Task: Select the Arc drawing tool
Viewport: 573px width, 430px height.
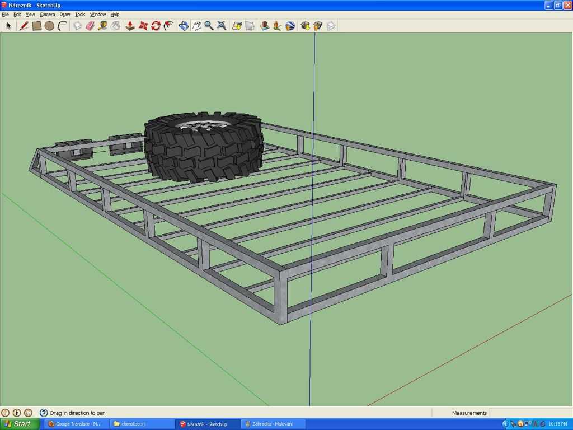Action: point(63,26)
